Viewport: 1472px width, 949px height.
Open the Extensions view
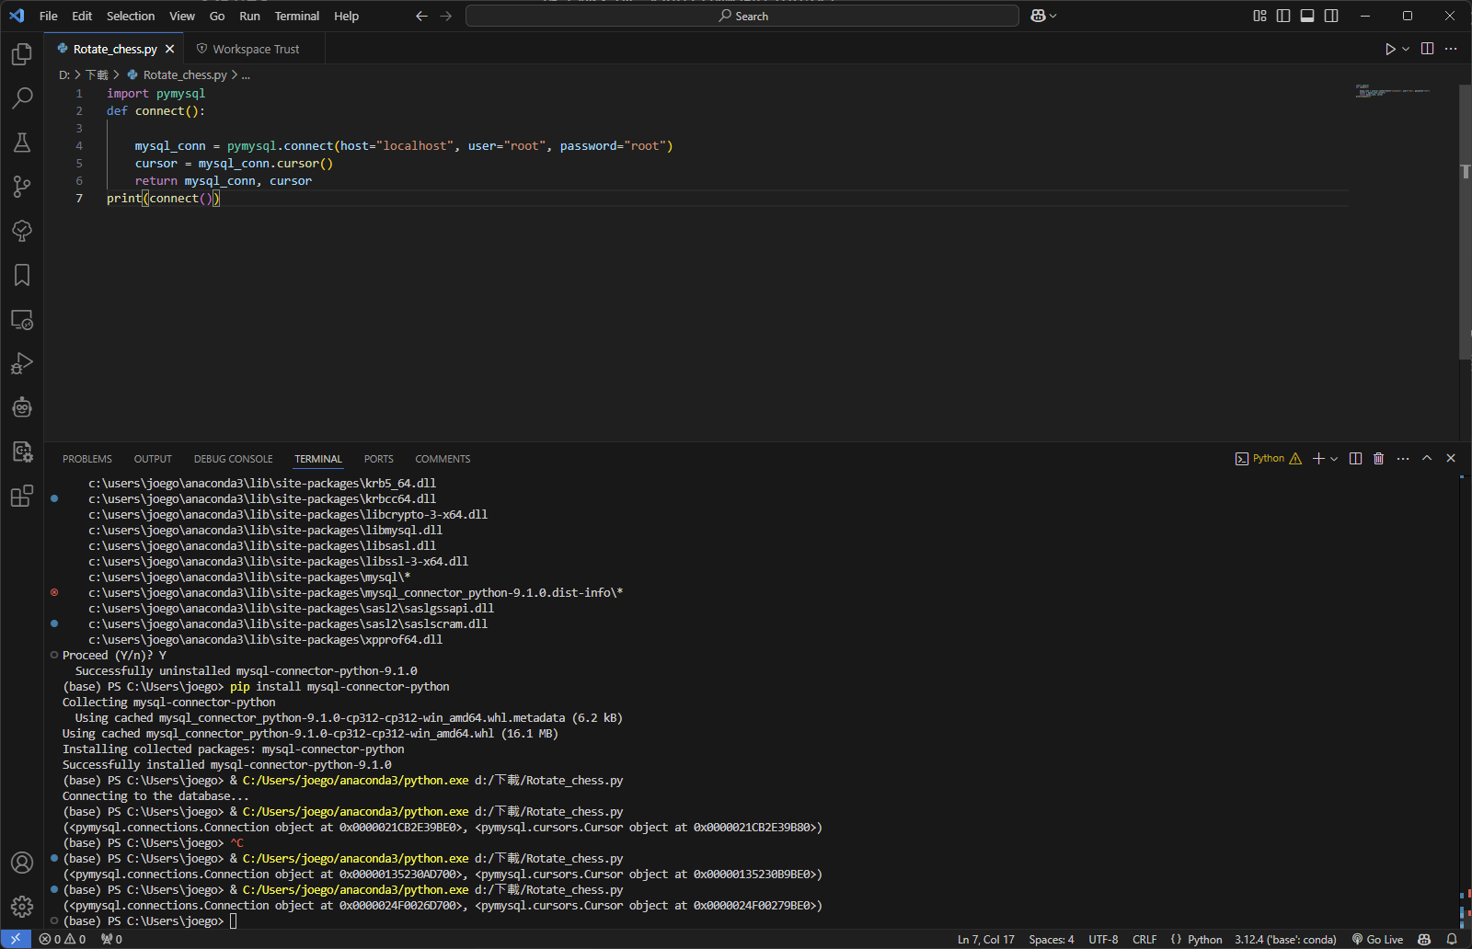22,496
